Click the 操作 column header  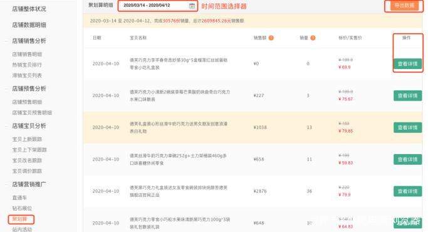[x=407, y=38]
